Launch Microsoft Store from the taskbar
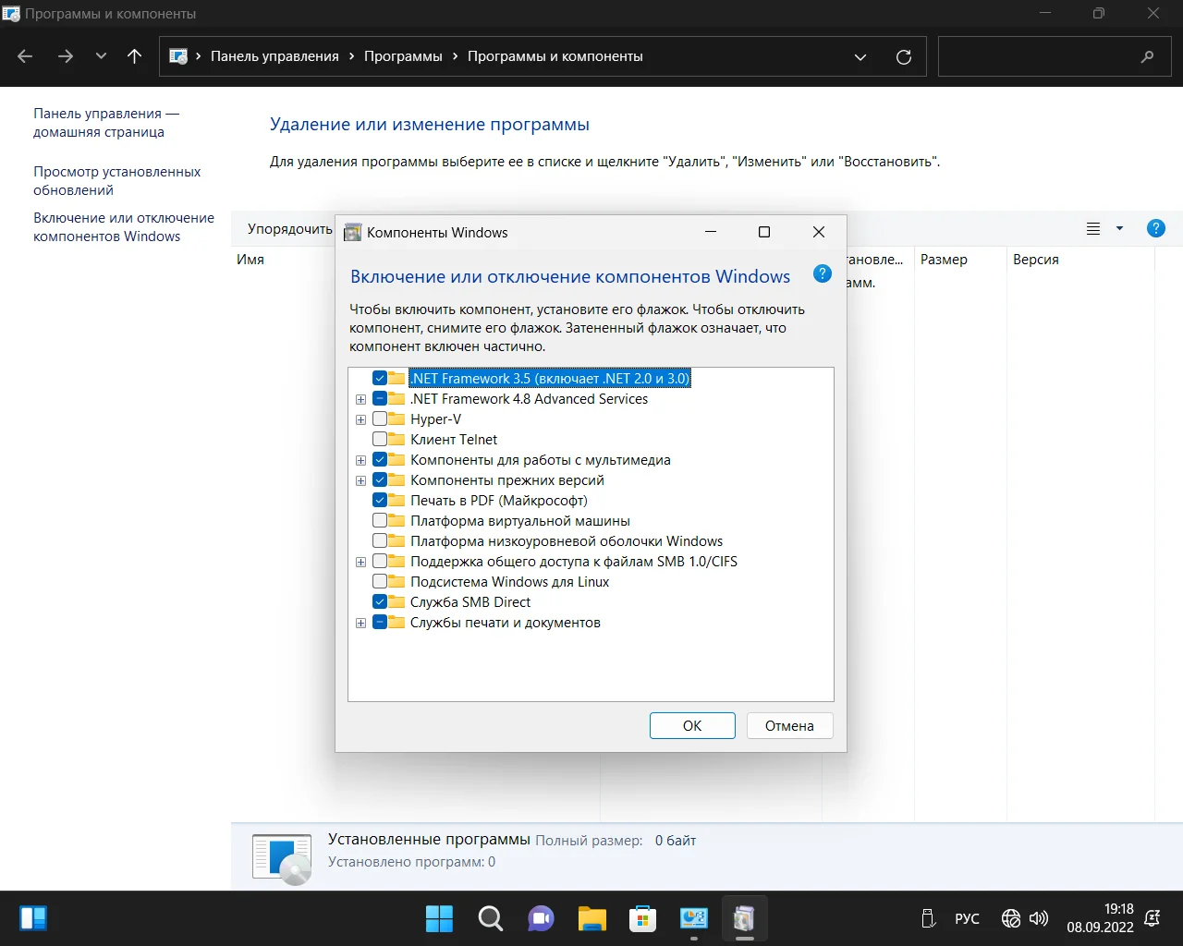1183x946 pixels. [x=642, y=918]
